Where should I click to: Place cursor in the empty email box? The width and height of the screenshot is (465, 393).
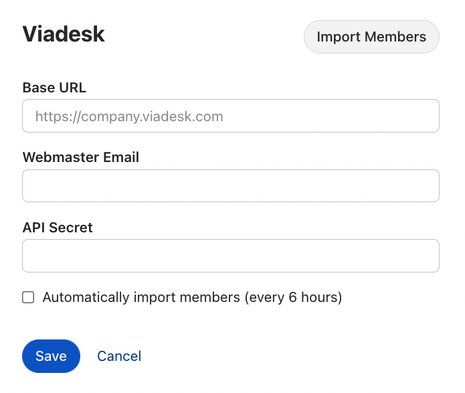231,185
